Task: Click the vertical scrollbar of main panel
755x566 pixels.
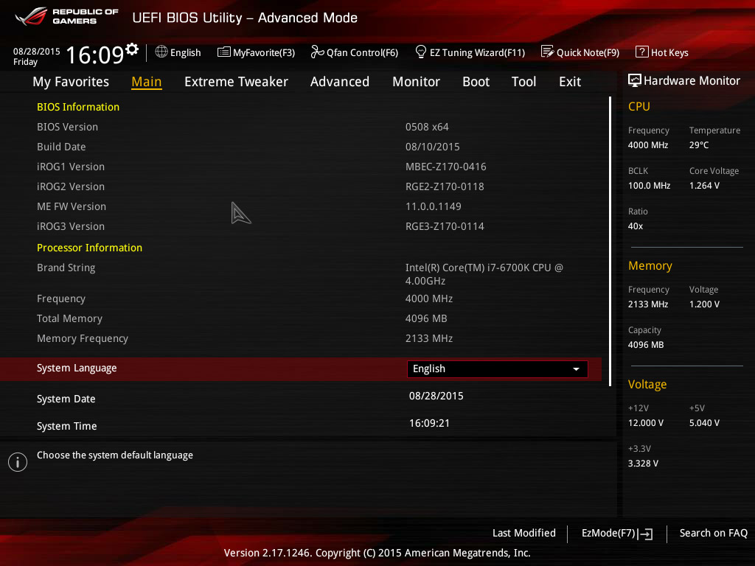Action: 610,241
